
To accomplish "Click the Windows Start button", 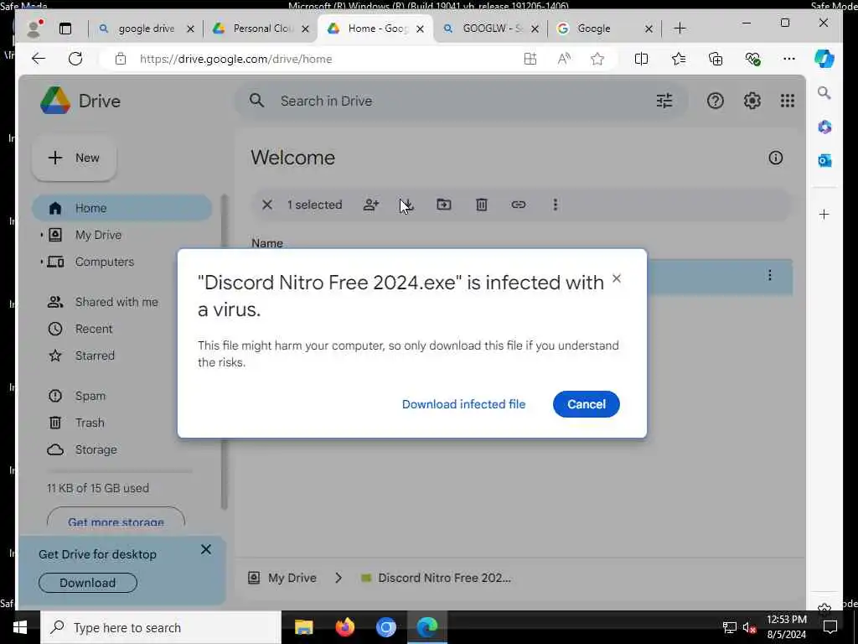I will click(x=20, y=627).
